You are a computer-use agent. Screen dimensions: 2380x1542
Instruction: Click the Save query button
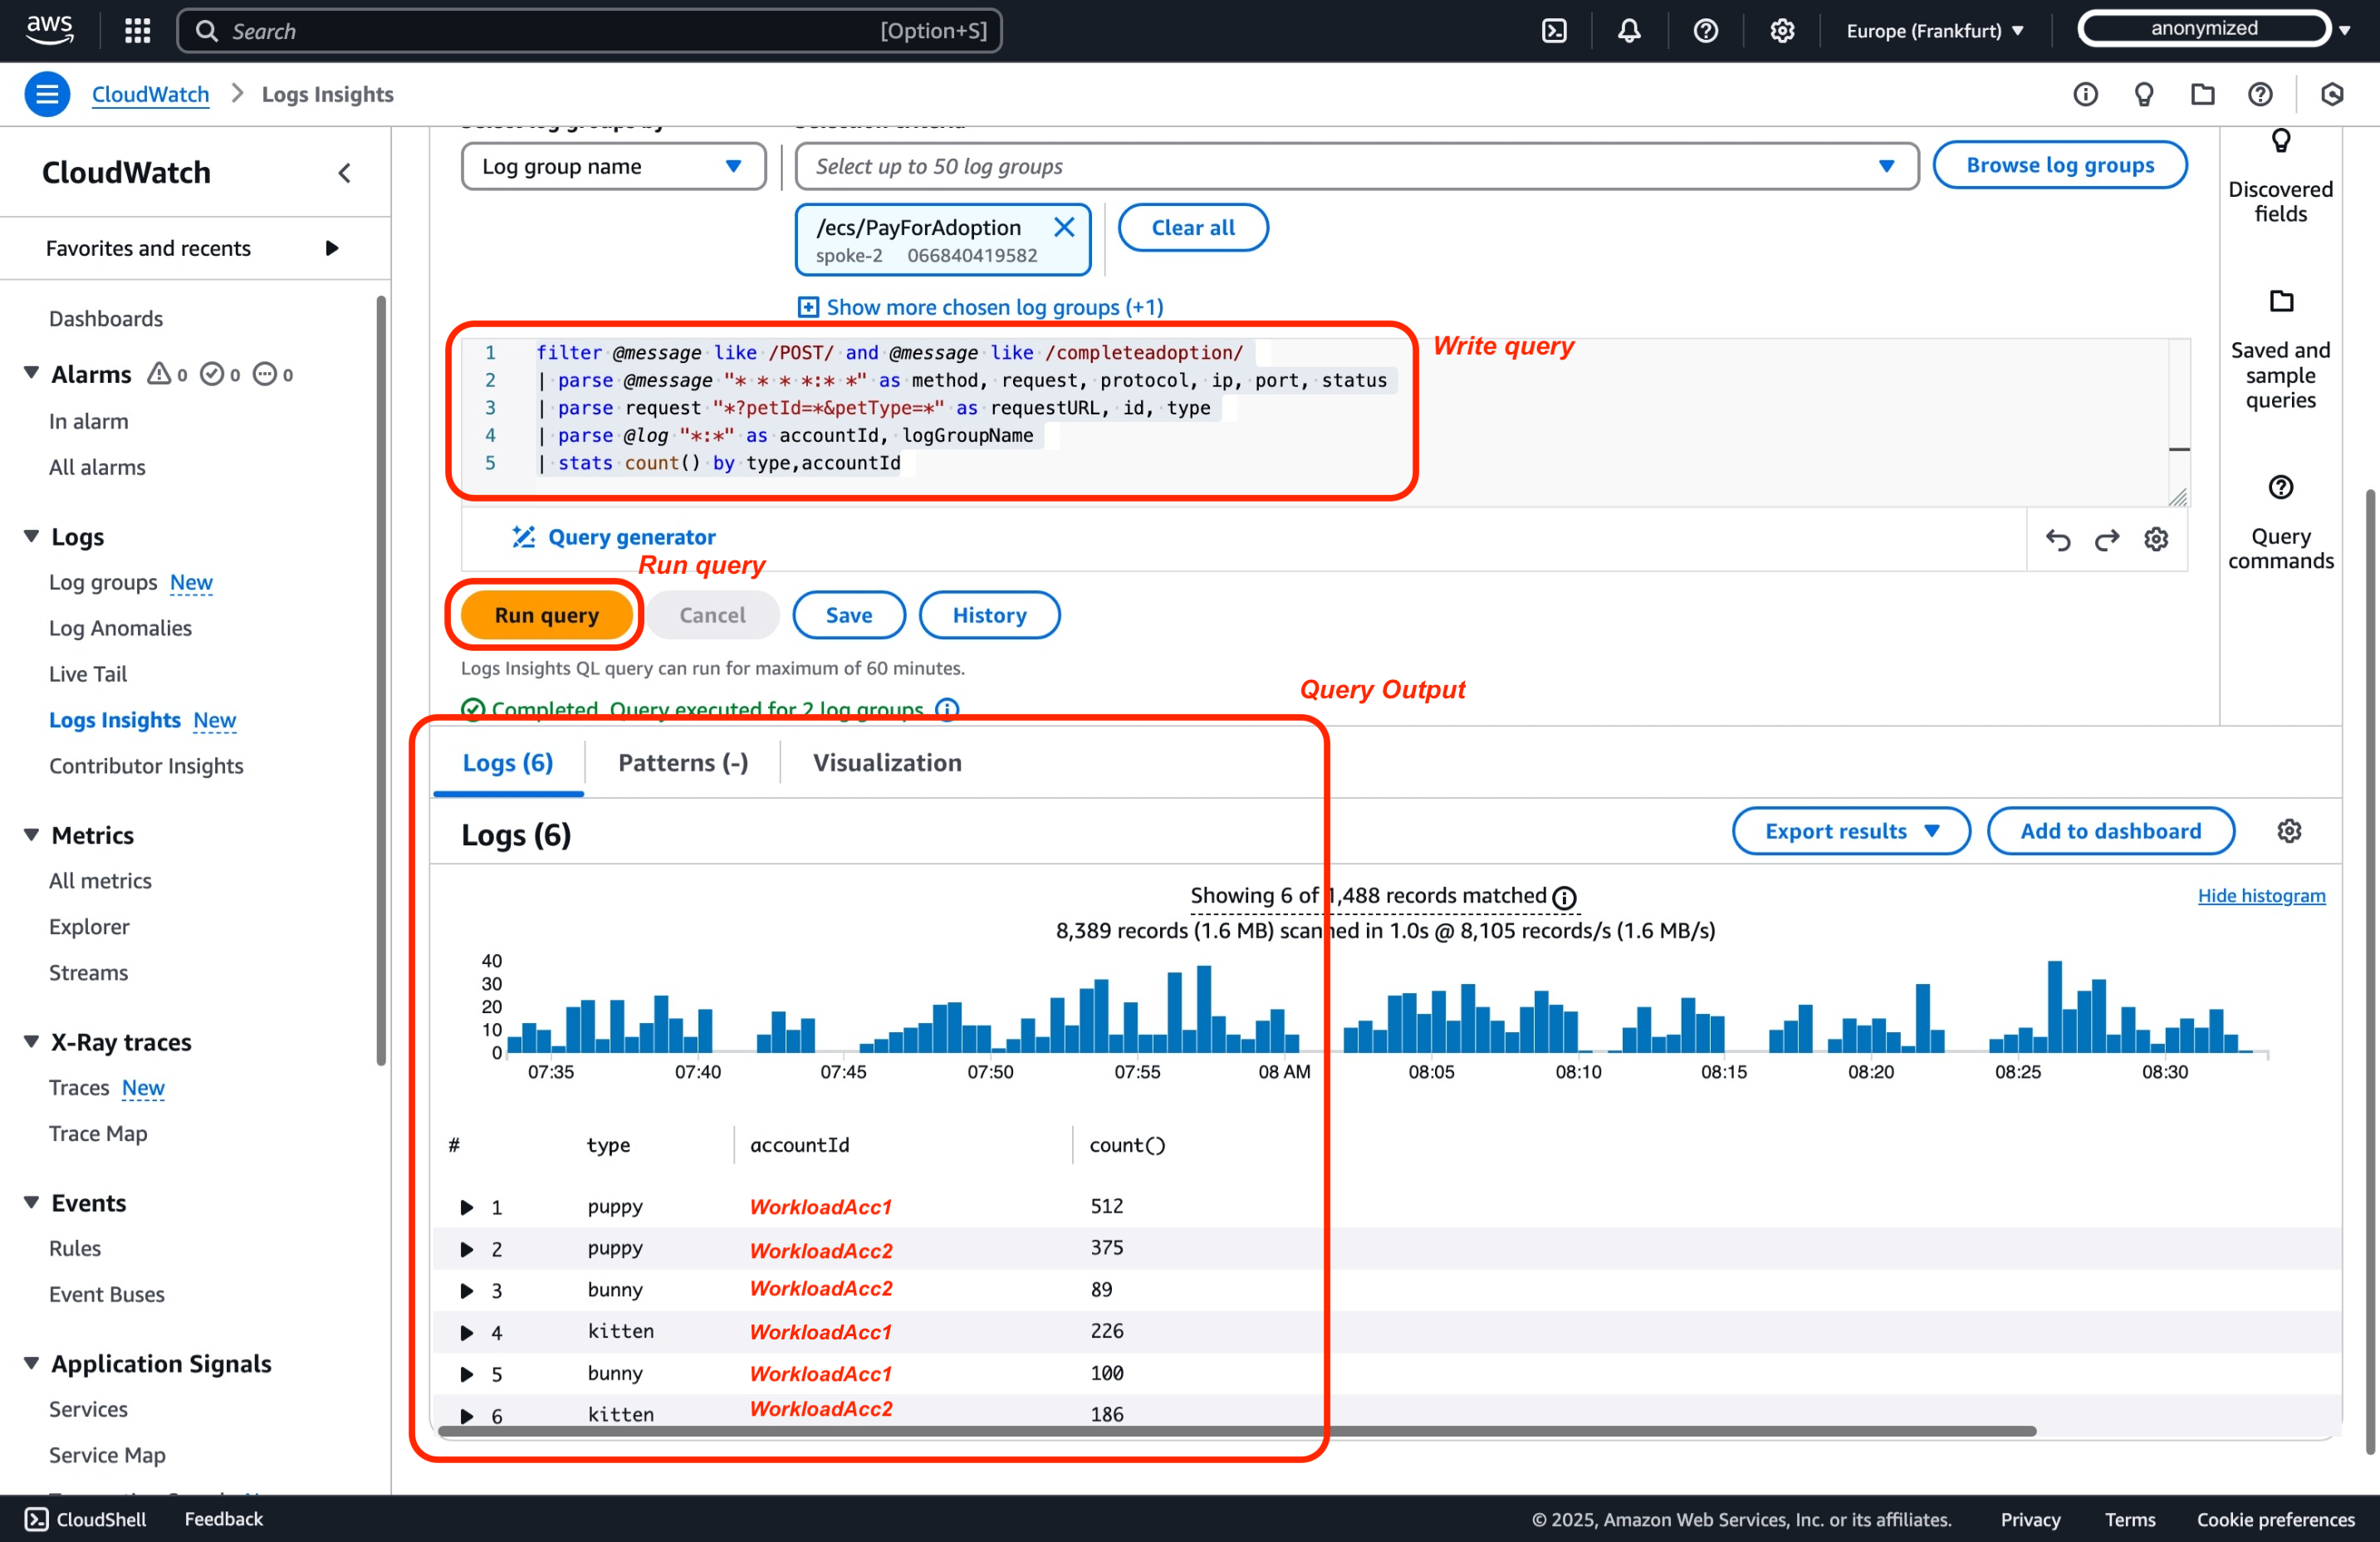[846, 614]
